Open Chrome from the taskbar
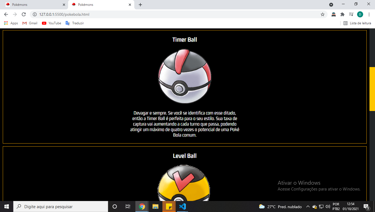The width and height of the screenshot is (375, 212). [x=142, y=206]
